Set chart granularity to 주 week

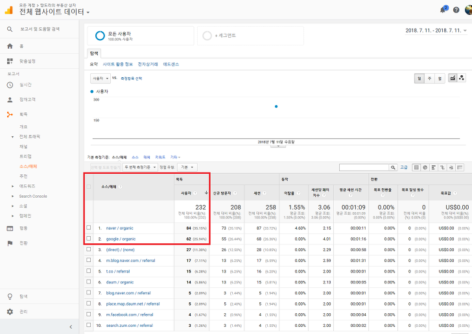point(429,78)
